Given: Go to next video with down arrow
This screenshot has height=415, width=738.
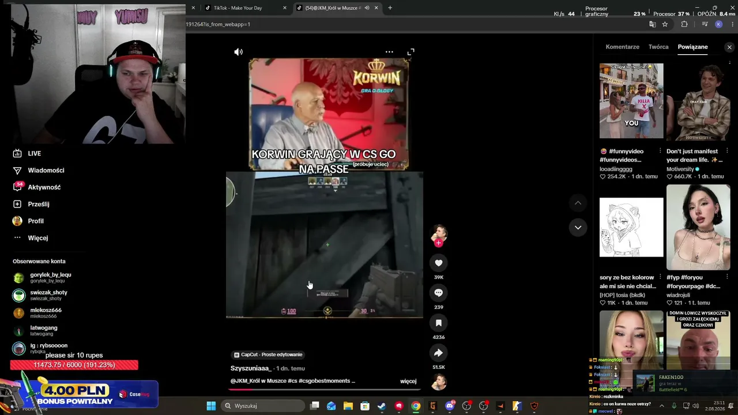Looking at the screenshot, I should [x=578, y=228].
